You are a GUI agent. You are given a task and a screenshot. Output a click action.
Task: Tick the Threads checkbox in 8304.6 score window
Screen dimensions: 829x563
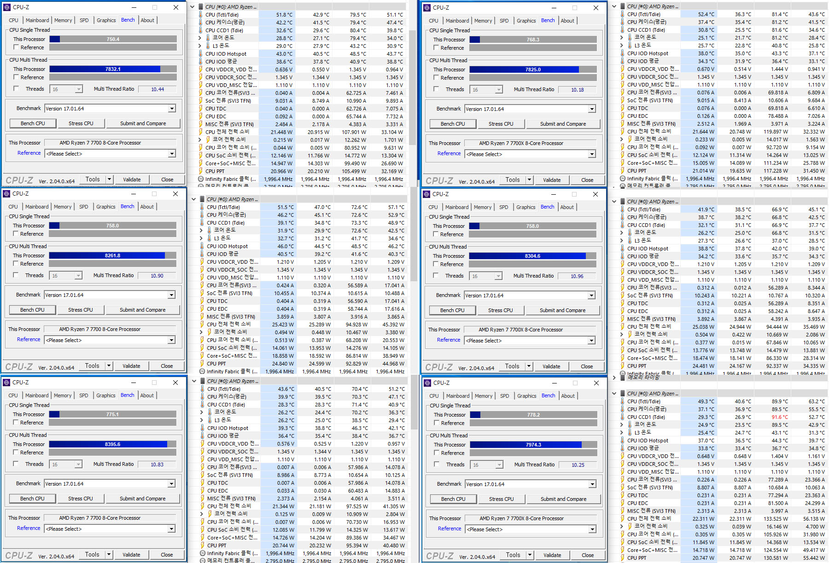coord(436,276)
